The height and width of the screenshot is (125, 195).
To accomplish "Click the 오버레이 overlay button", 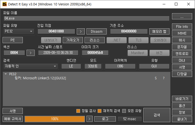I will tap(160, 40).
